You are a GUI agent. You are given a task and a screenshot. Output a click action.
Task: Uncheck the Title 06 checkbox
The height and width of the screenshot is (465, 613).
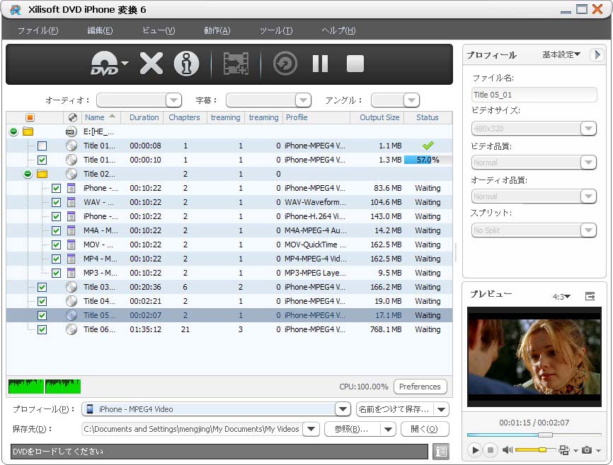click(42, 329)
